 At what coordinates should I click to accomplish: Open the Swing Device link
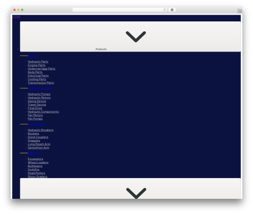(37, 101)
